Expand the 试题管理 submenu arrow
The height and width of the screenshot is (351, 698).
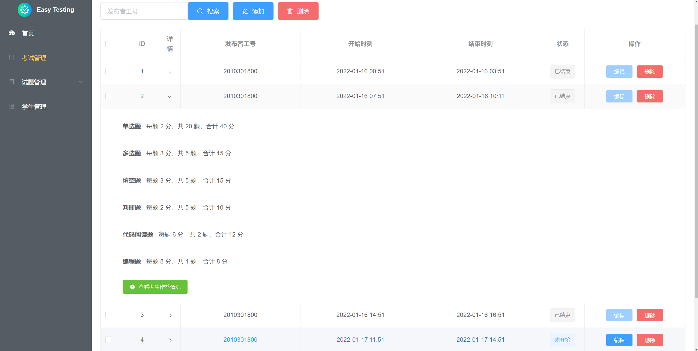click(x=81, y=82)
